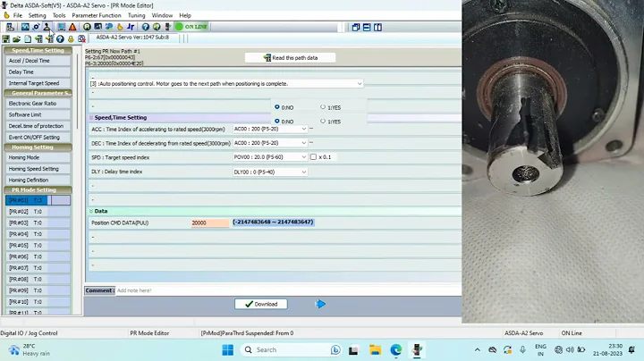Open the Electronic Gear Ratio setting
The width and height of the screenshot is (644, 361).
pos(38,104)
